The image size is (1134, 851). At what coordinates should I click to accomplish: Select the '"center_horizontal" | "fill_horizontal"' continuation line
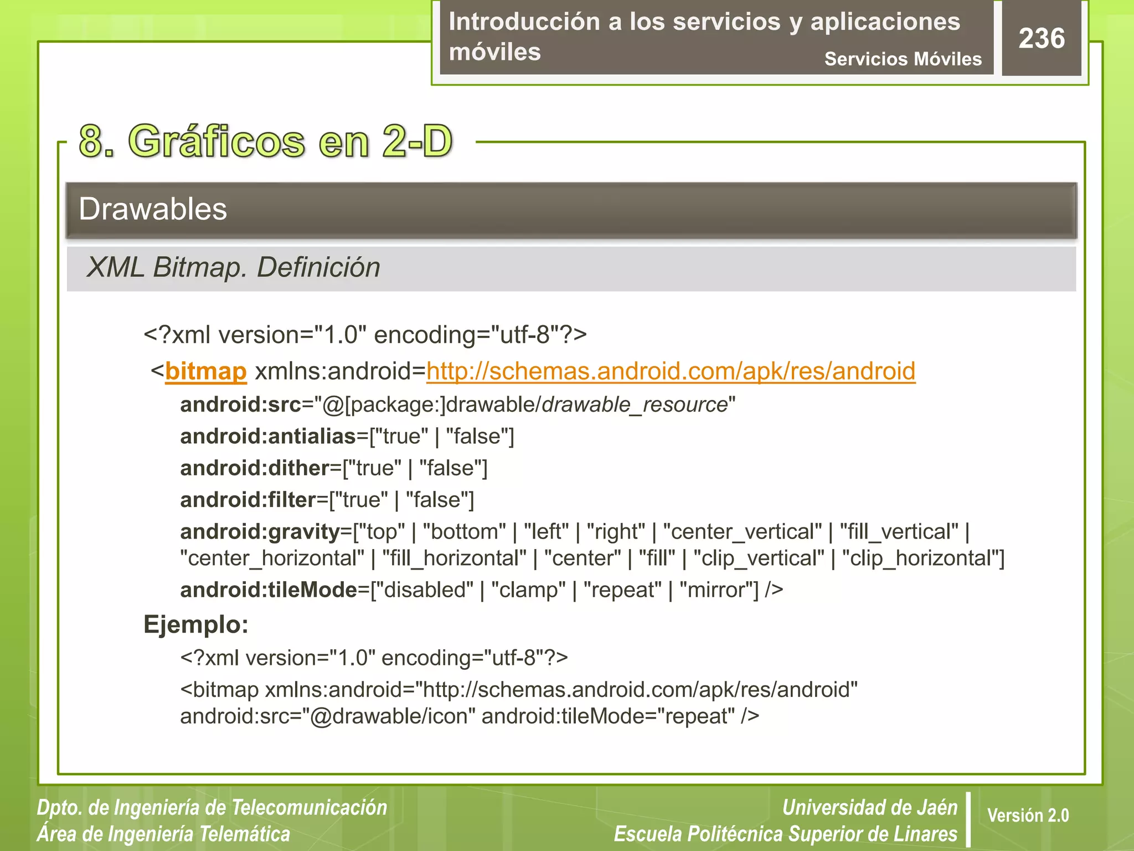point(592,558)
